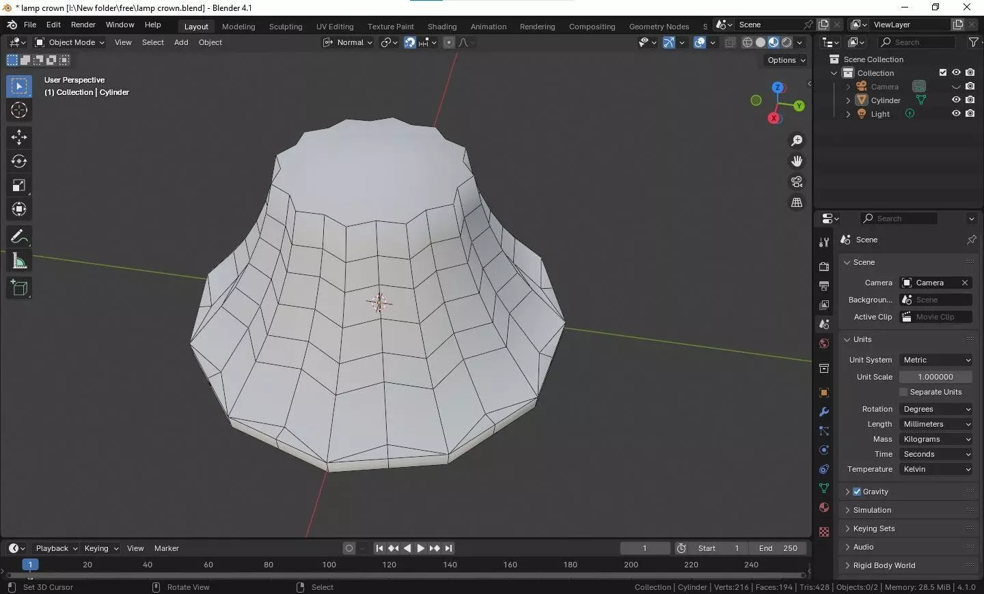Viewport: 984px width, 594px height.
Task: Uncheck the Gravity checkbox
Action: coord(857,492)
